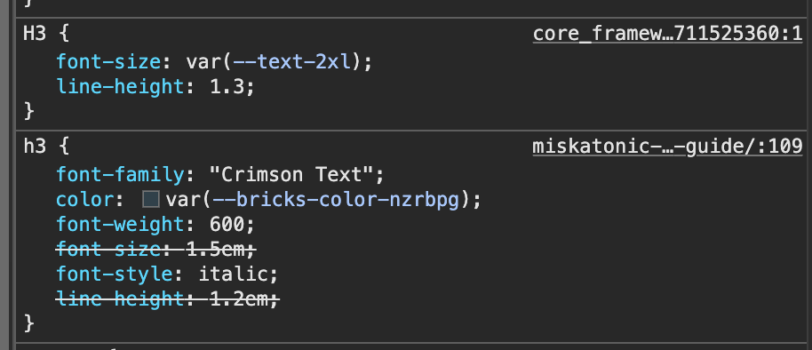
Task: Open the core_framew…711525360:1 source link
Action: coord(667,34)
